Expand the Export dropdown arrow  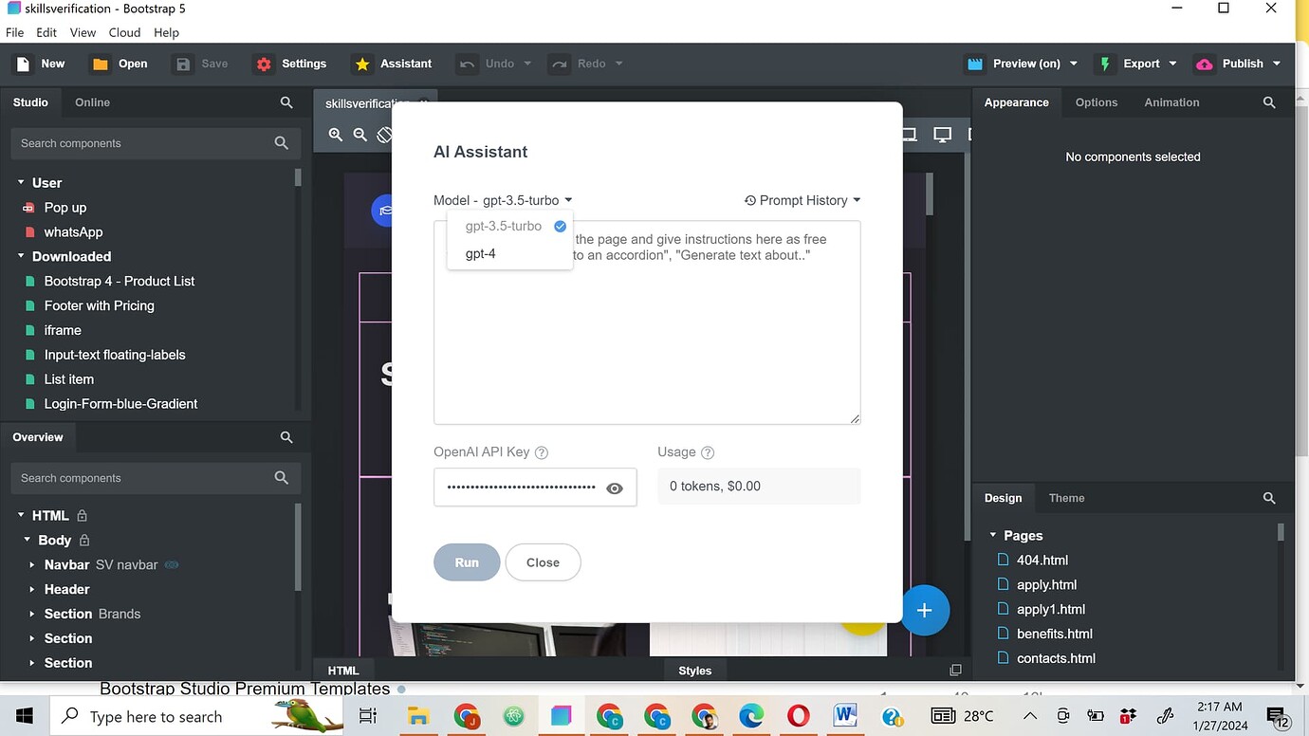click(1173, 64)
